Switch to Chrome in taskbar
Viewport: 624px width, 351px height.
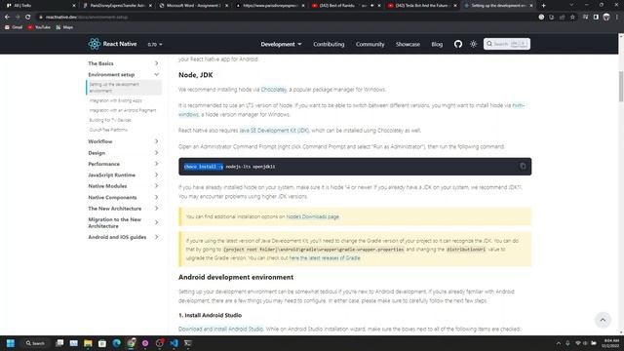coord(131,343)
